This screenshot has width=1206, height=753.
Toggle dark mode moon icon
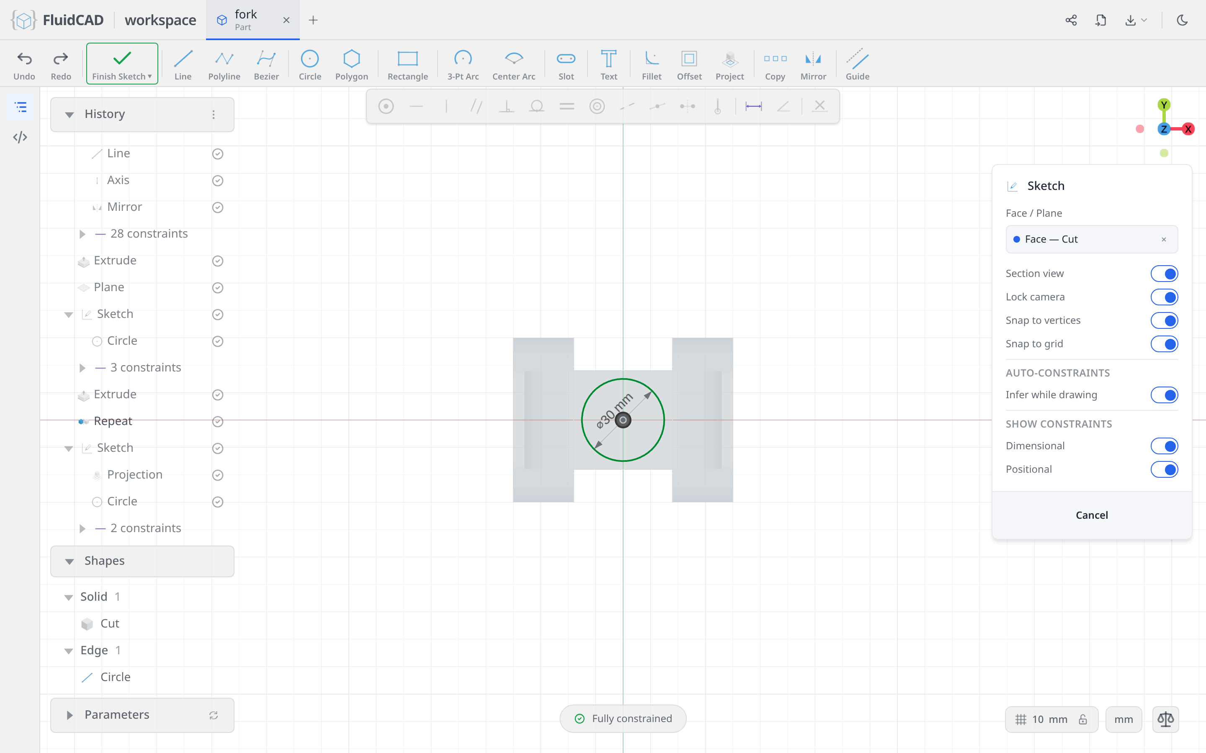tap(1182, 20)
